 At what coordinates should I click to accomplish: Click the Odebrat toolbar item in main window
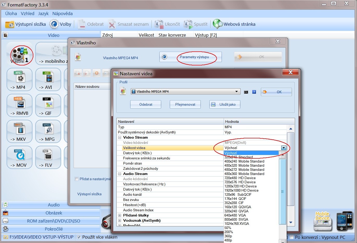(91, 24)
